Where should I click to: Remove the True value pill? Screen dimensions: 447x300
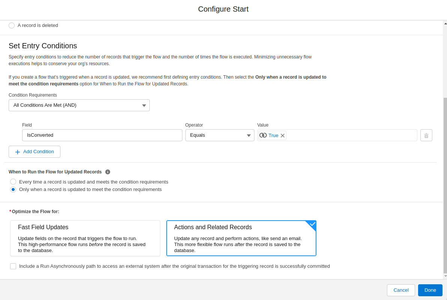283,136
